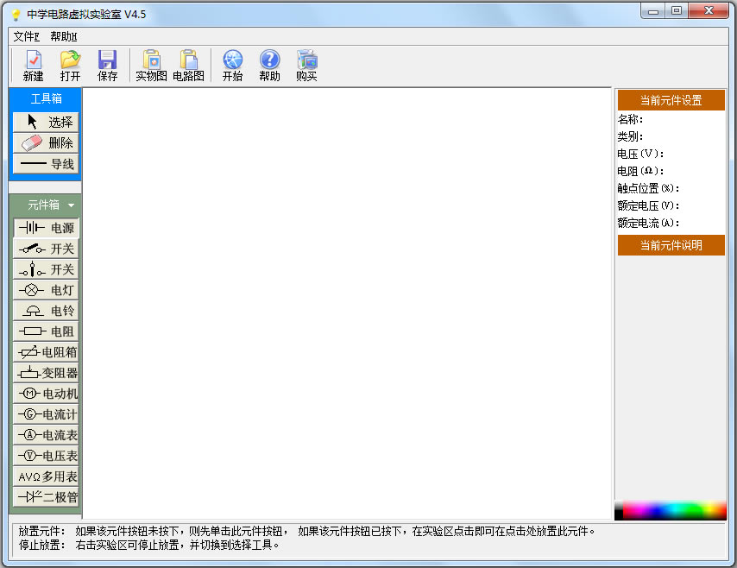
Task: Pick the 电源 power source component
Action: 46,228
